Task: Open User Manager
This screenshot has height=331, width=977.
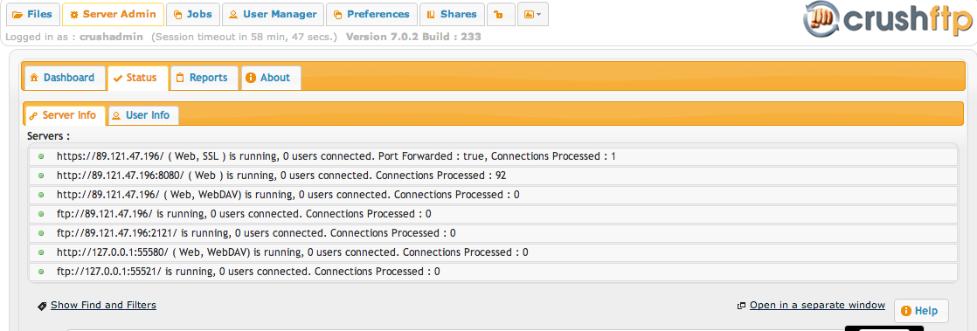Action: [273, 14]
